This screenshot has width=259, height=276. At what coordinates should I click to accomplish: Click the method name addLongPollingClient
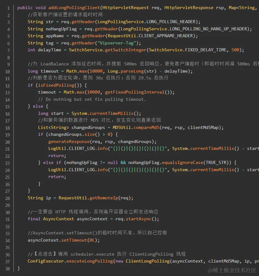tap(74, 8)
